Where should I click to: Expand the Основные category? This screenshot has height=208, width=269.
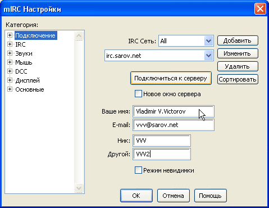coord(10,89)
